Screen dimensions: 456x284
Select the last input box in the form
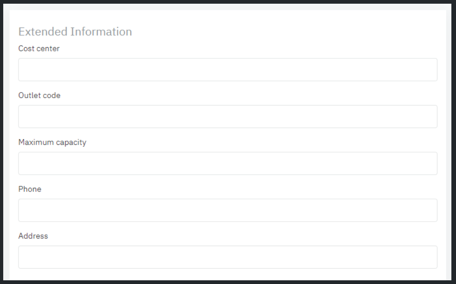click(x=228, y=257)
